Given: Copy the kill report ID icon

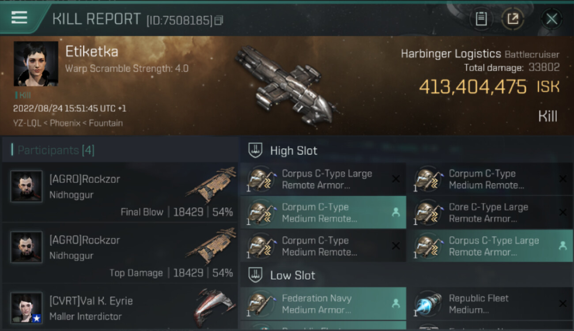Looking at the screenshot, I should click(219, 20).
